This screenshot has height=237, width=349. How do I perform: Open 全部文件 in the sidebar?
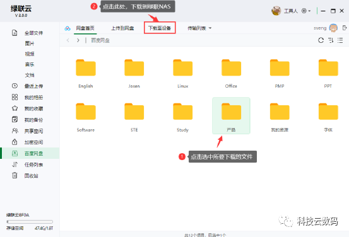(x=34, y=33)
